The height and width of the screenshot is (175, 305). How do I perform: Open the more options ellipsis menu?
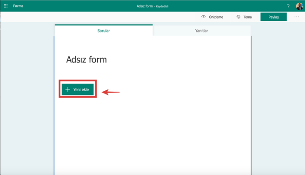(x=297, y=17)
